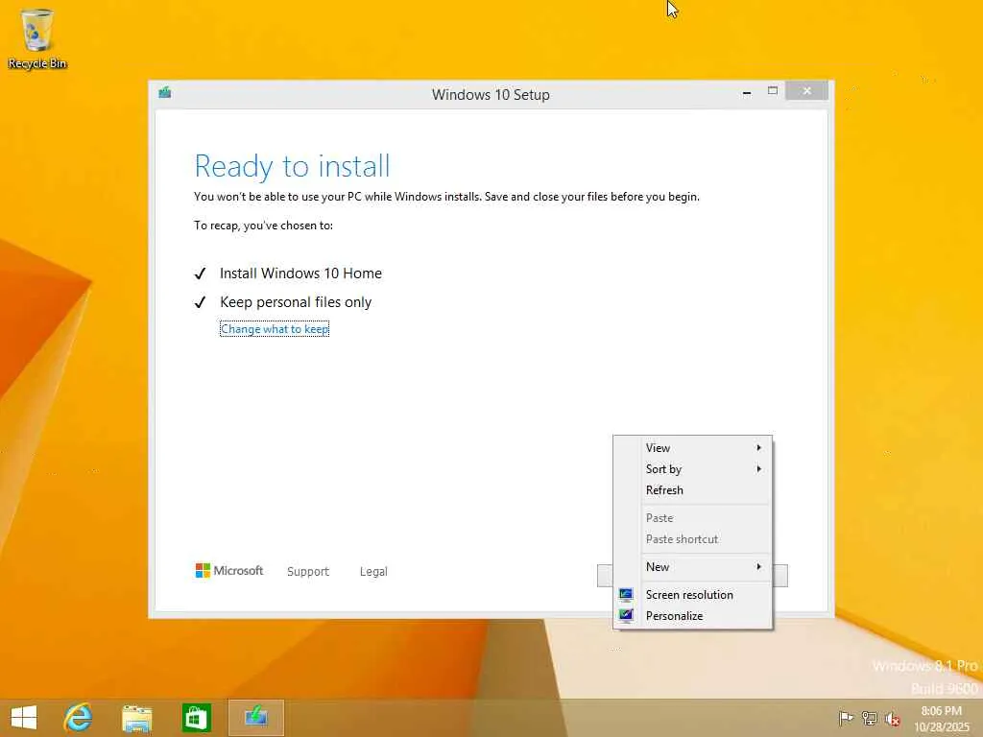Choose Screen resolution in context menu
983x737 pixels.
693,594
